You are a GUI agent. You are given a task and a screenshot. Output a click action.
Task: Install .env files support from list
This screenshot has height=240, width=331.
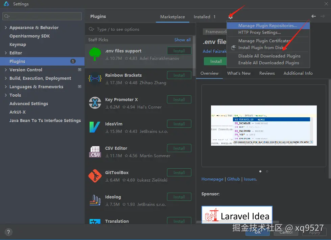pos(179,51)
